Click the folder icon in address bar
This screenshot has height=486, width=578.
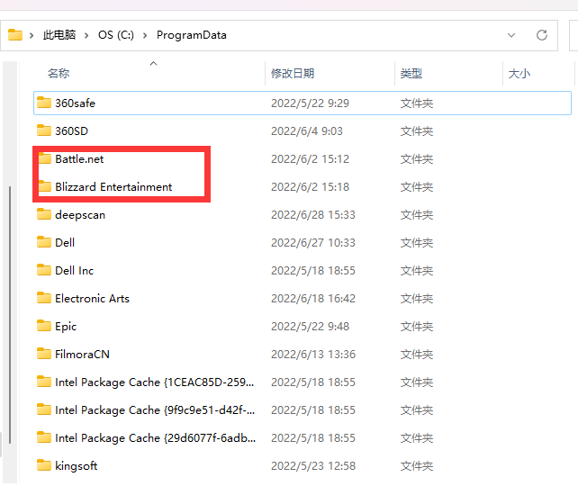click(15, 35)
